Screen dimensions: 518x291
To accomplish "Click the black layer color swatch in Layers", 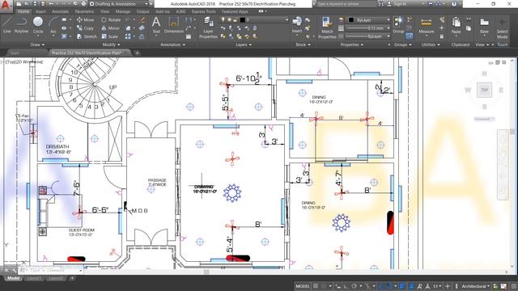I will [x=243, y=20].
